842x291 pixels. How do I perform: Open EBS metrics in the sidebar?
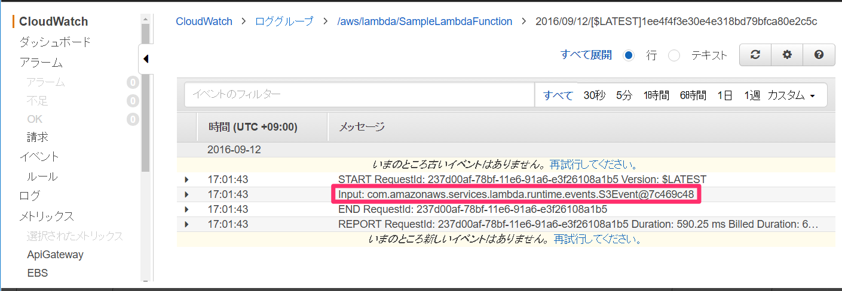(37, 273)
